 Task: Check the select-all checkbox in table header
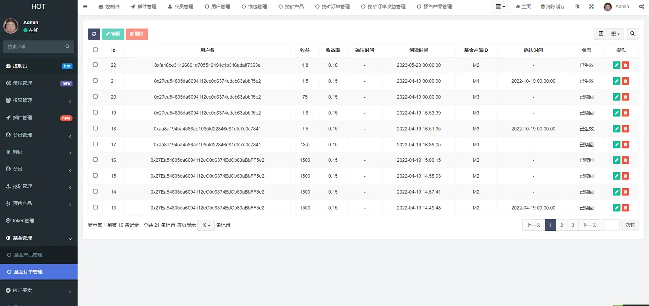coord(95,50)
